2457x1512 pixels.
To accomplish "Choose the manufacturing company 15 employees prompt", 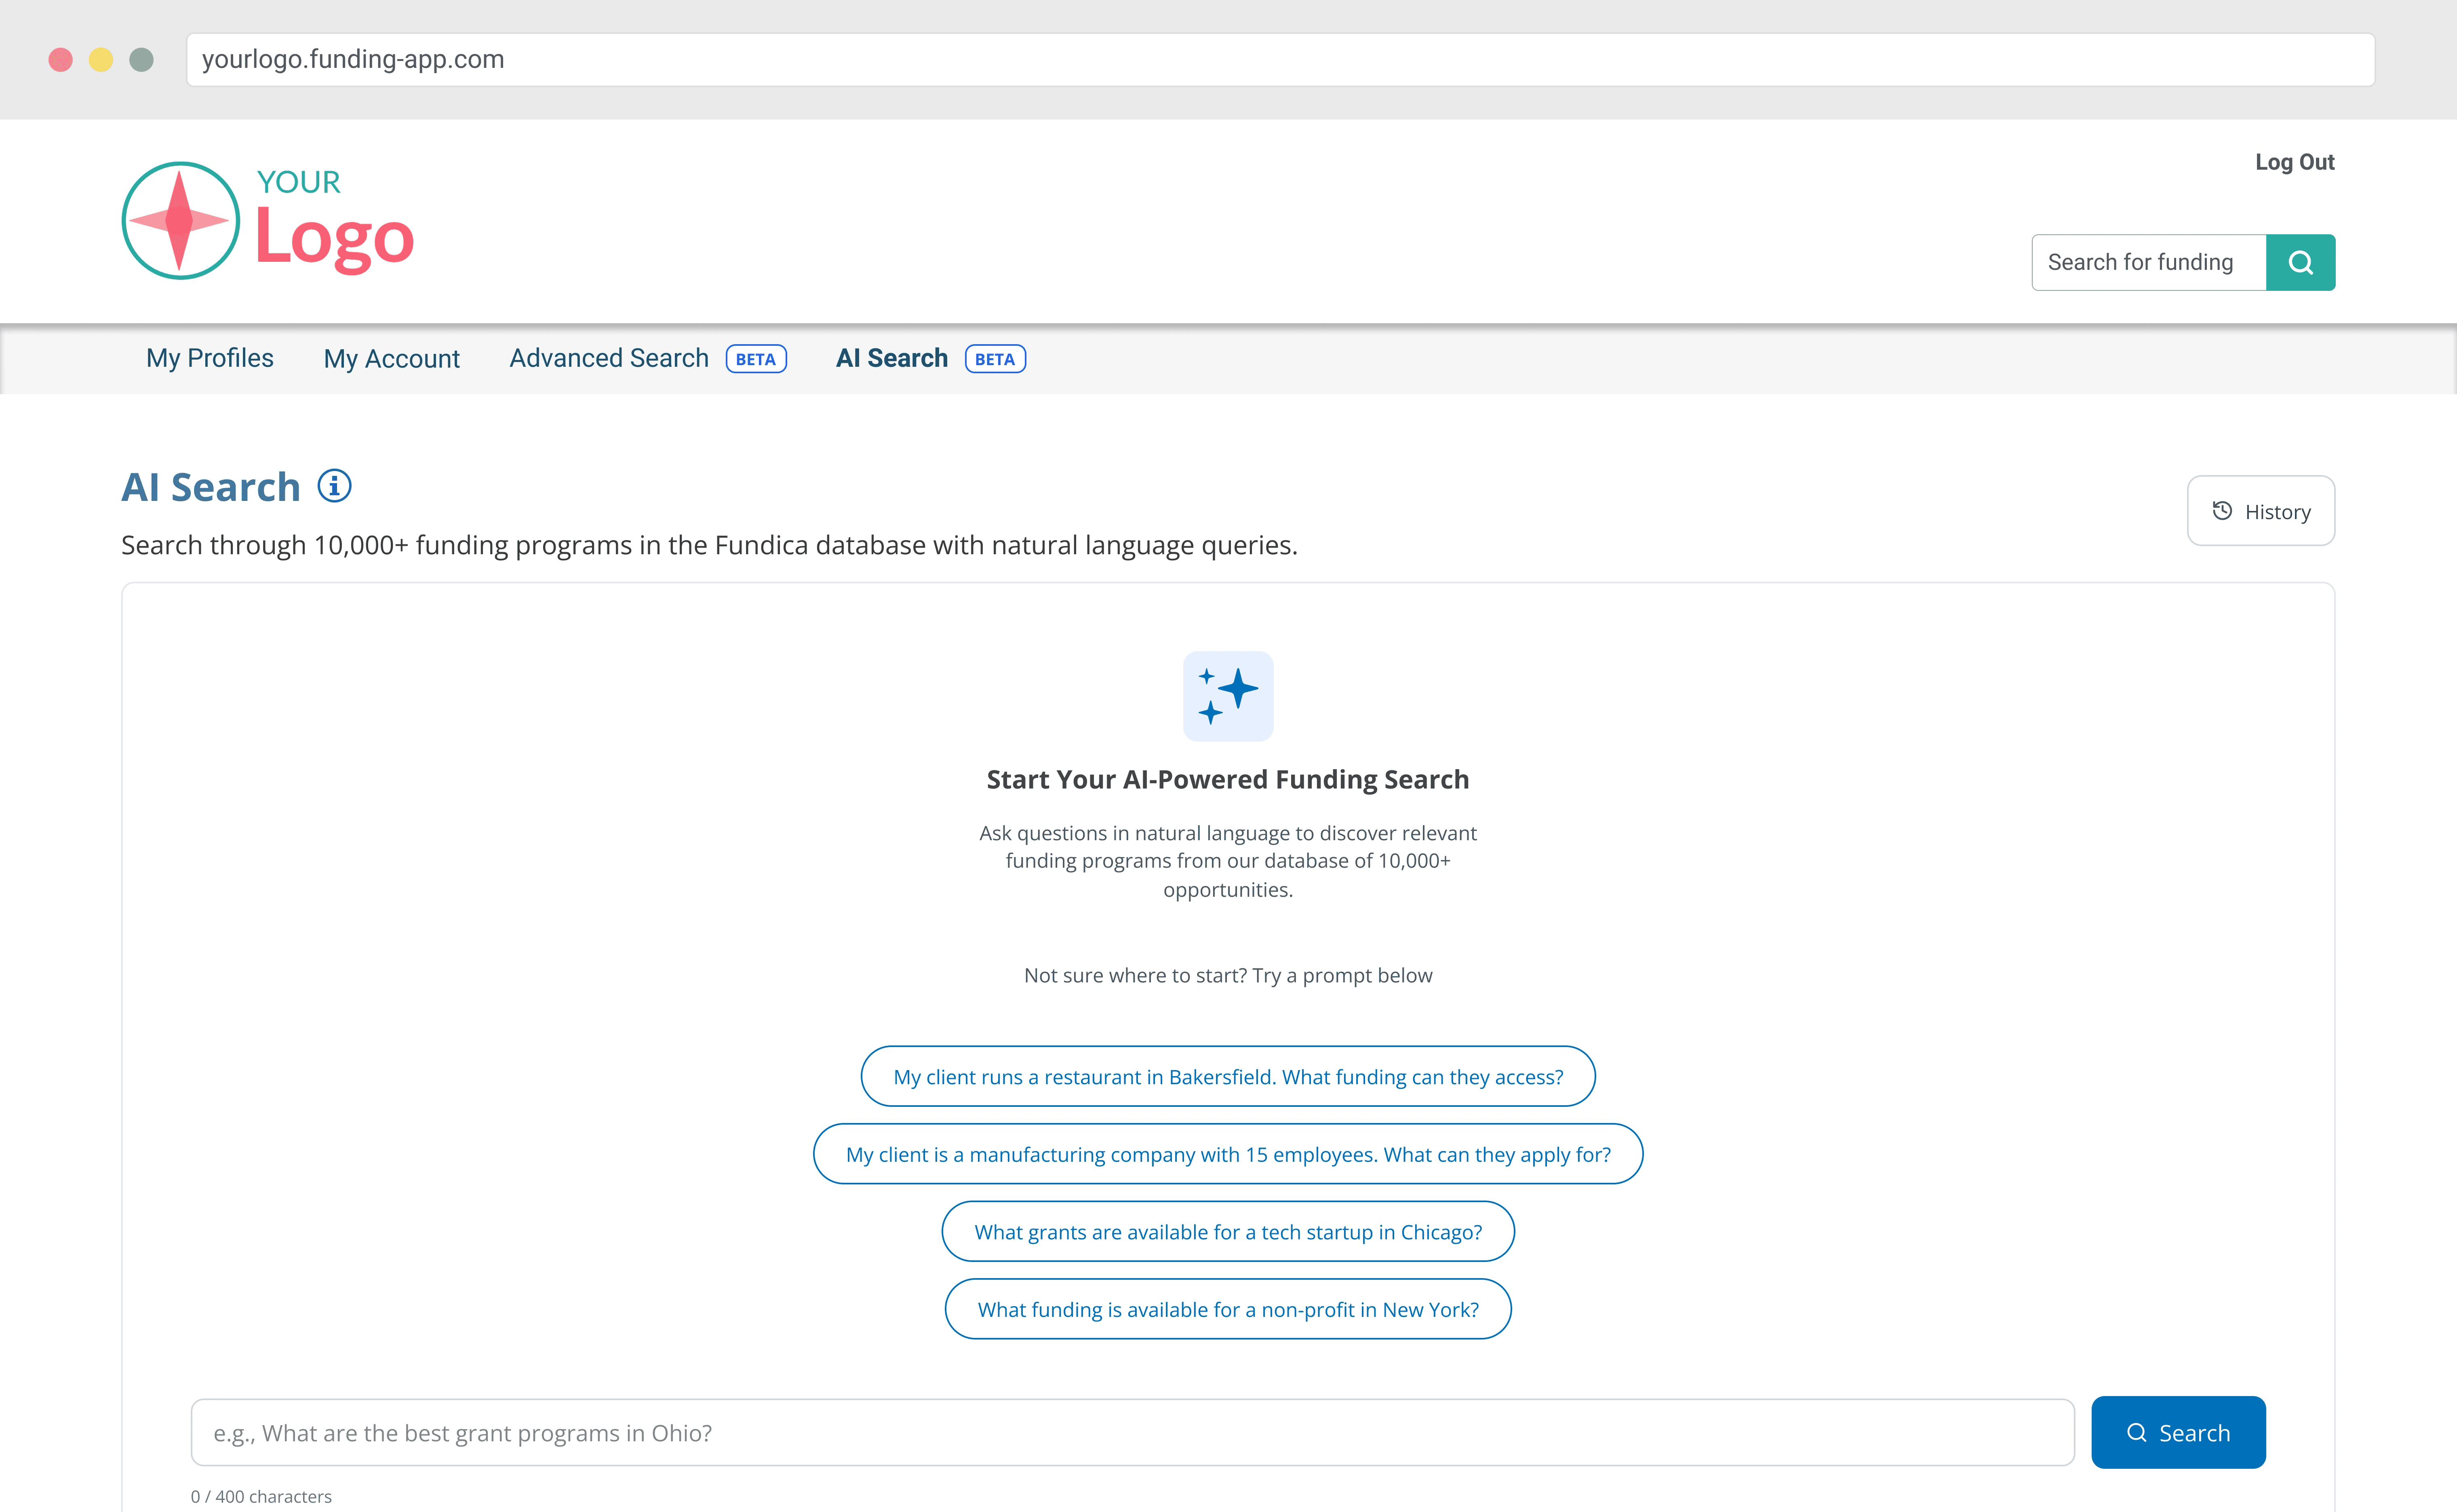I will [x=1228, y=1154].
